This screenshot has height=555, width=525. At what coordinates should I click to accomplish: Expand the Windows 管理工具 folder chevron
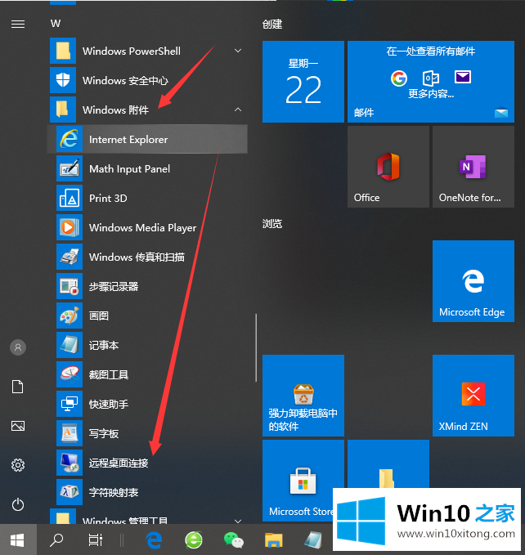(x=238, y=521)
